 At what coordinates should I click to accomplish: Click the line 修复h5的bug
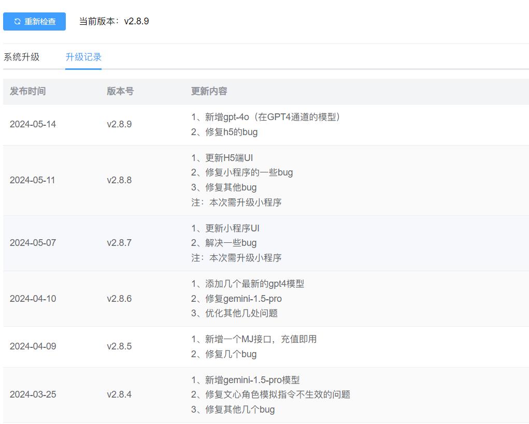pos(224,132)
